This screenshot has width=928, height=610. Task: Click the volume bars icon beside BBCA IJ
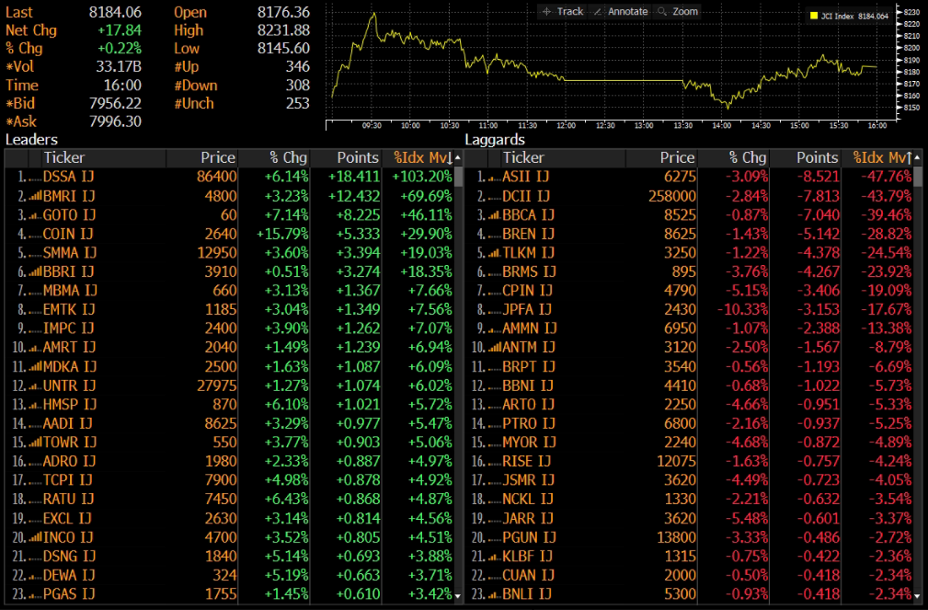point(494,214)
